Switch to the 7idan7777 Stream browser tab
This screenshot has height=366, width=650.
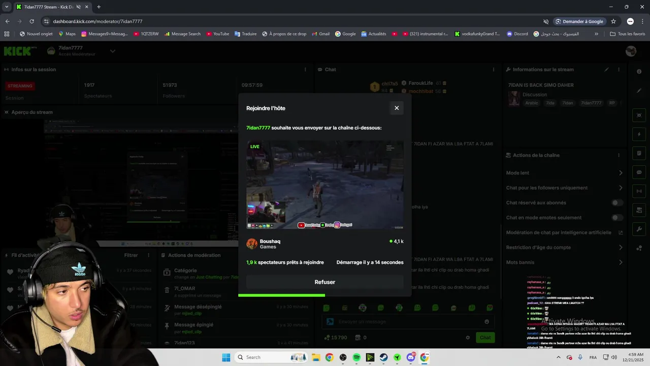pyautogui.click(x=49, y=7)
